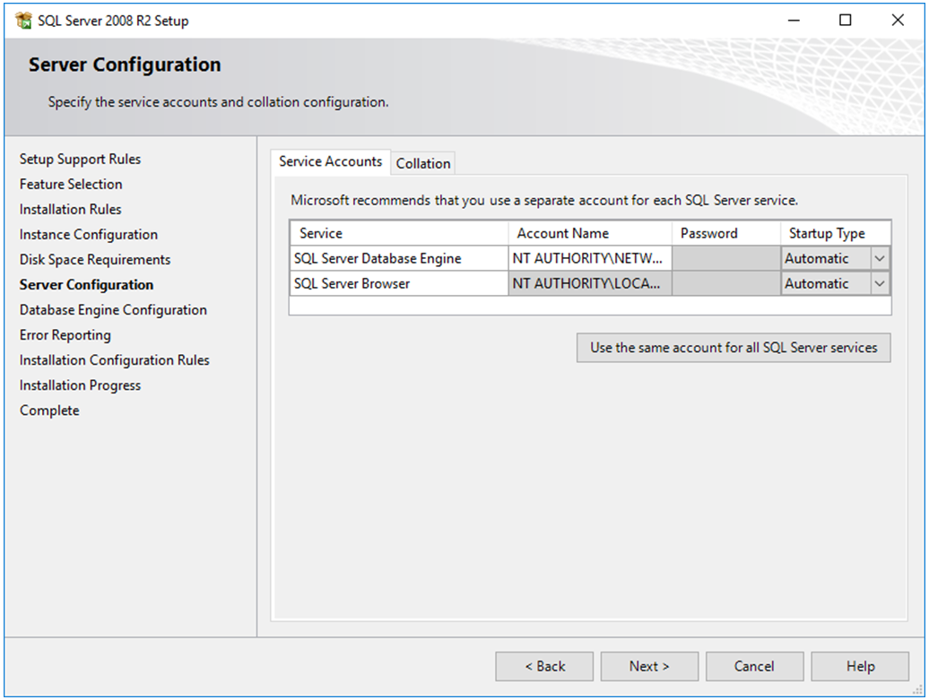Click the Startup Type column header

836,233
